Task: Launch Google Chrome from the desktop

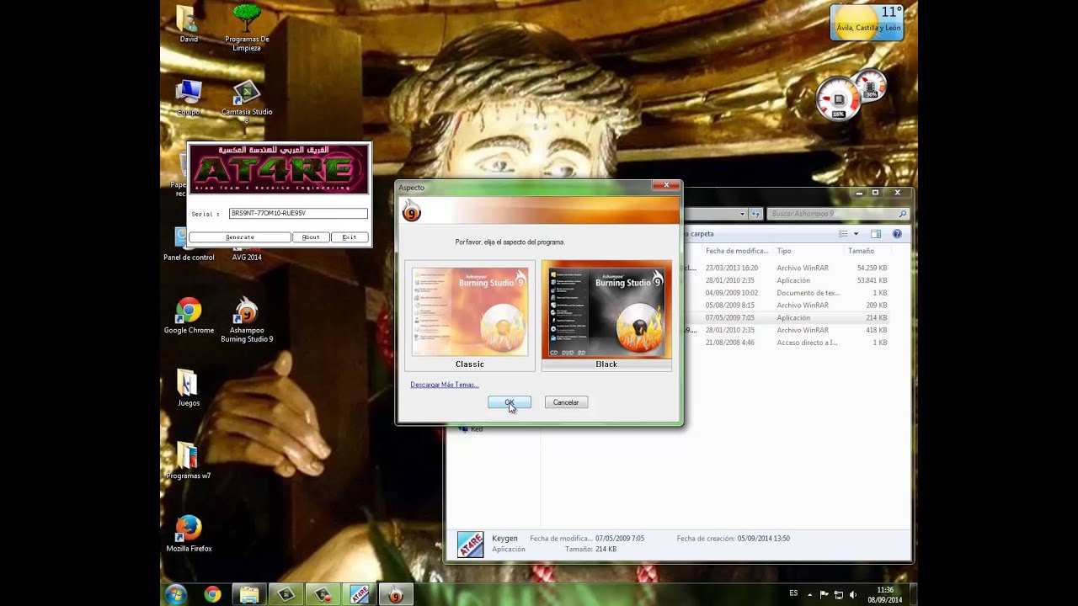Action: click(189, 316)
